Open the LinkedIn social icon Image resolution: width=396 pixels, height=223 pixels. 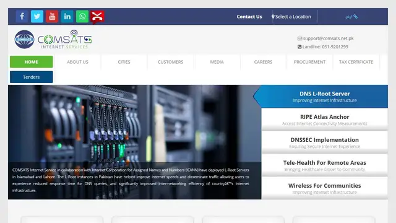[x=67, y=17]
